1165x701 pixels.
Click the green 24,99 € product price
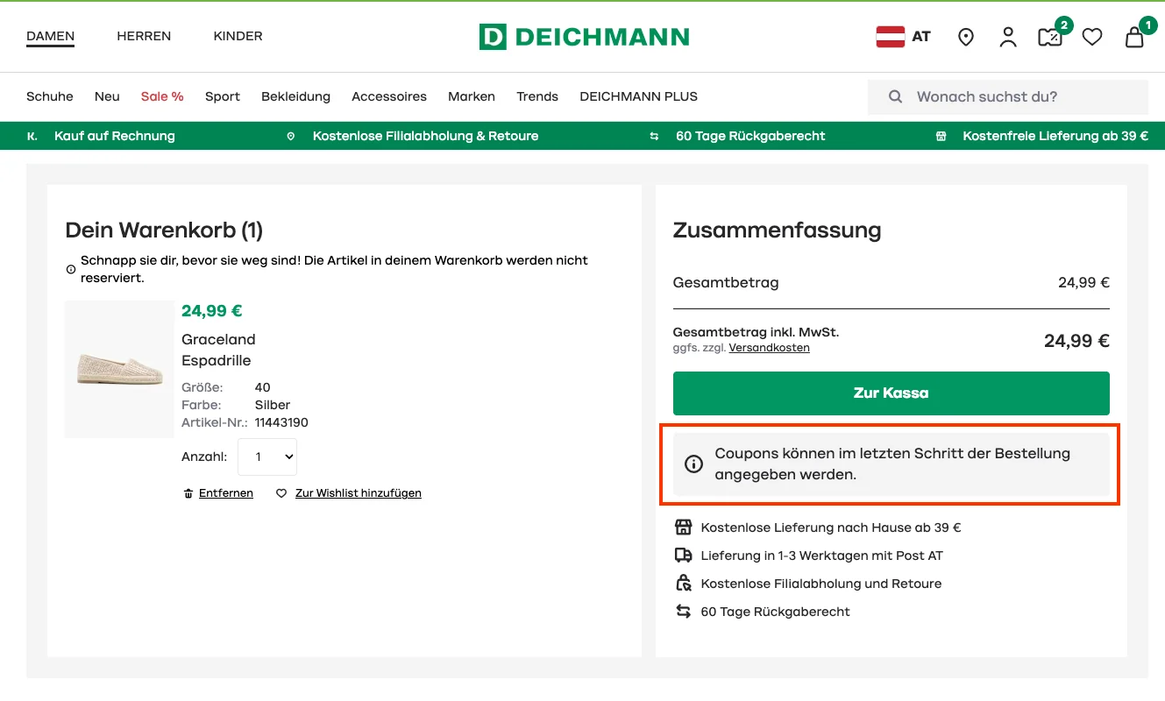[x=212, y=310]
